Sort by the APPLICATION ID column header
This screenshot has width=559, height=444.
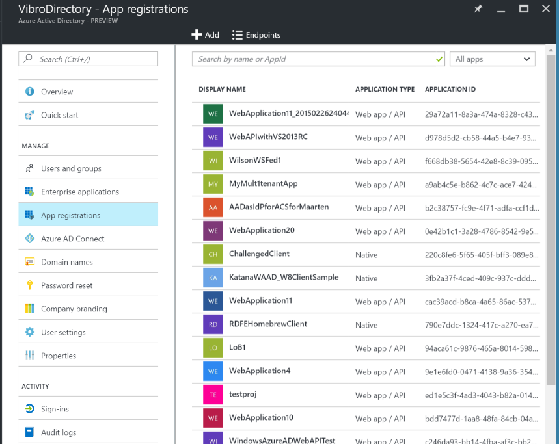450,89
